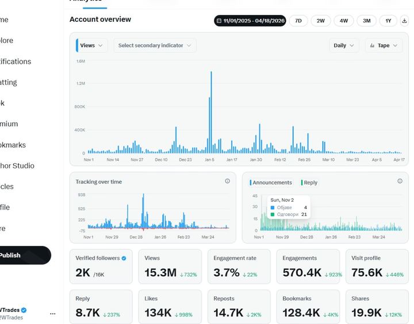Image resolution: width=414 pixels, height=324 pixels.
Task: Select the Likes 134K metric card
Action: click(x=170, y=307)
